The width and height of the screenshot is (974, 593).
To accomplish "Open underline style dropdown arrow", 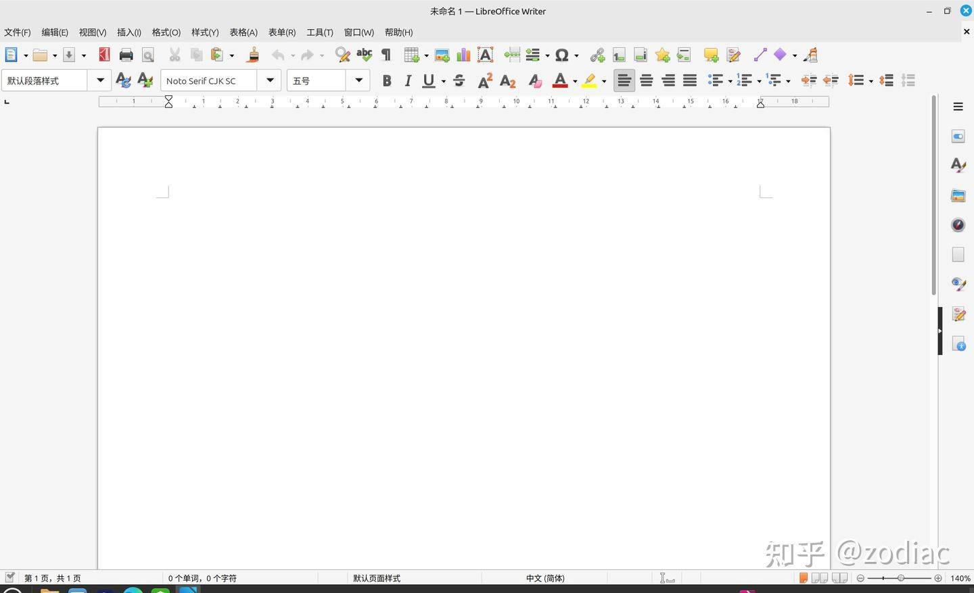I will point(444,81).
